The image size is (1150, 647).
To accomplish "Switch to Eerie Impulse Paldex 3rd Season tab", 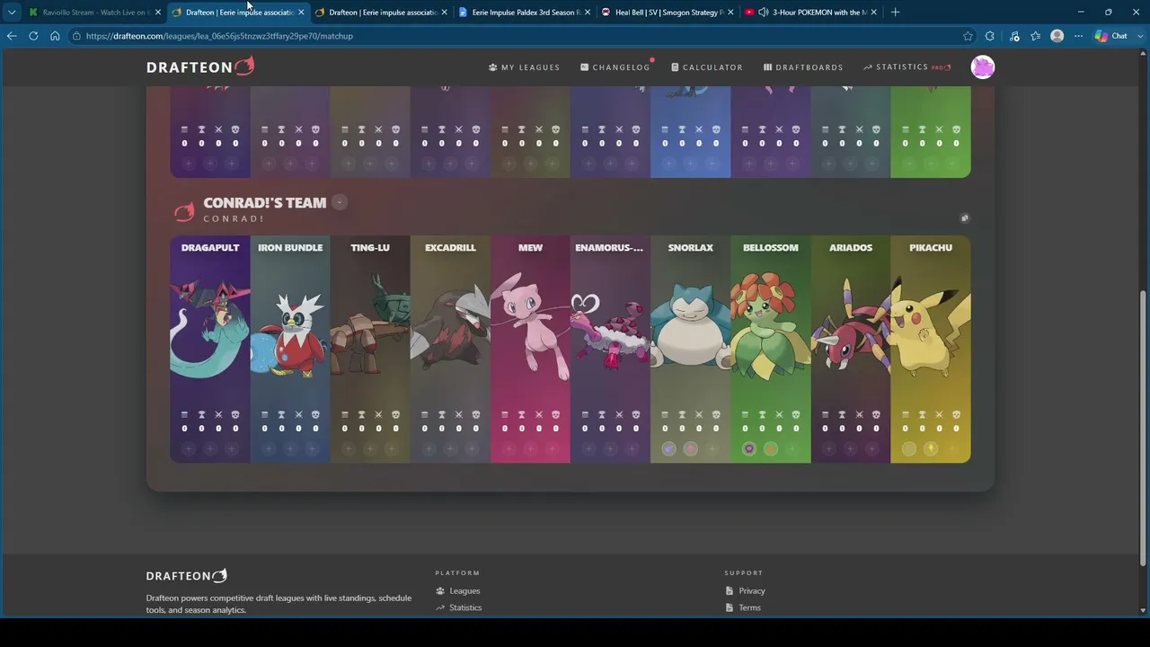I will [x=526, y=13].
